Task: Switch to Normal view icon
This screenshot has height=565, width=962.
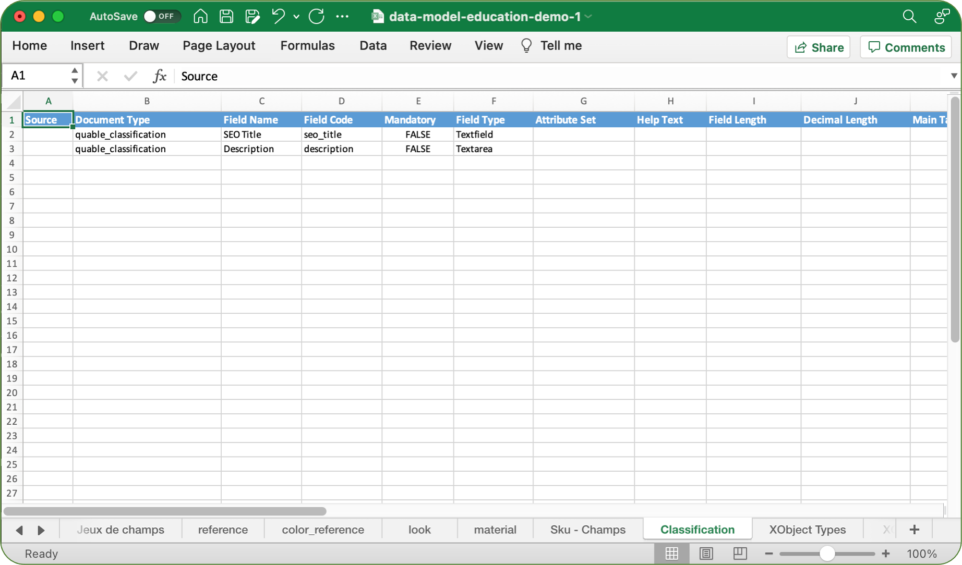Action: (672, 554)
